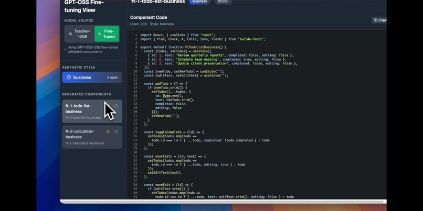This screenshot has height=211, width=423.
Task: Click the horizontal scrollbar below the code
Action: (223, 202)
